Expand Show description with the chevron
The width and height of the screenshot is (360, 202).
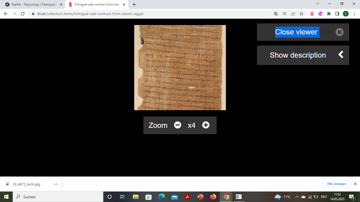point(341,55)
